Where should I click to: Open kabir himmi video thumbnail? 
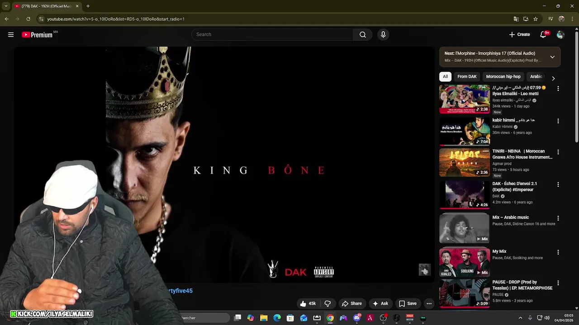465,131
